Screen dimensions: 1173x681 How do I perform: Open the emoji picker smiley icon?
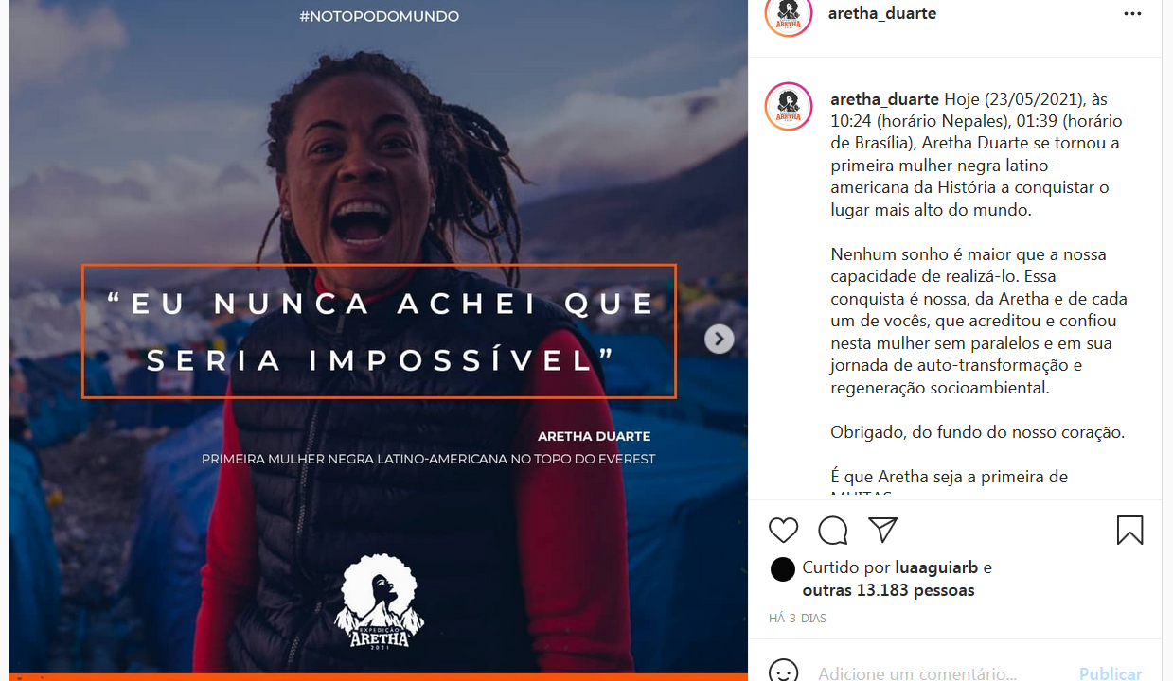pos(783,672)
